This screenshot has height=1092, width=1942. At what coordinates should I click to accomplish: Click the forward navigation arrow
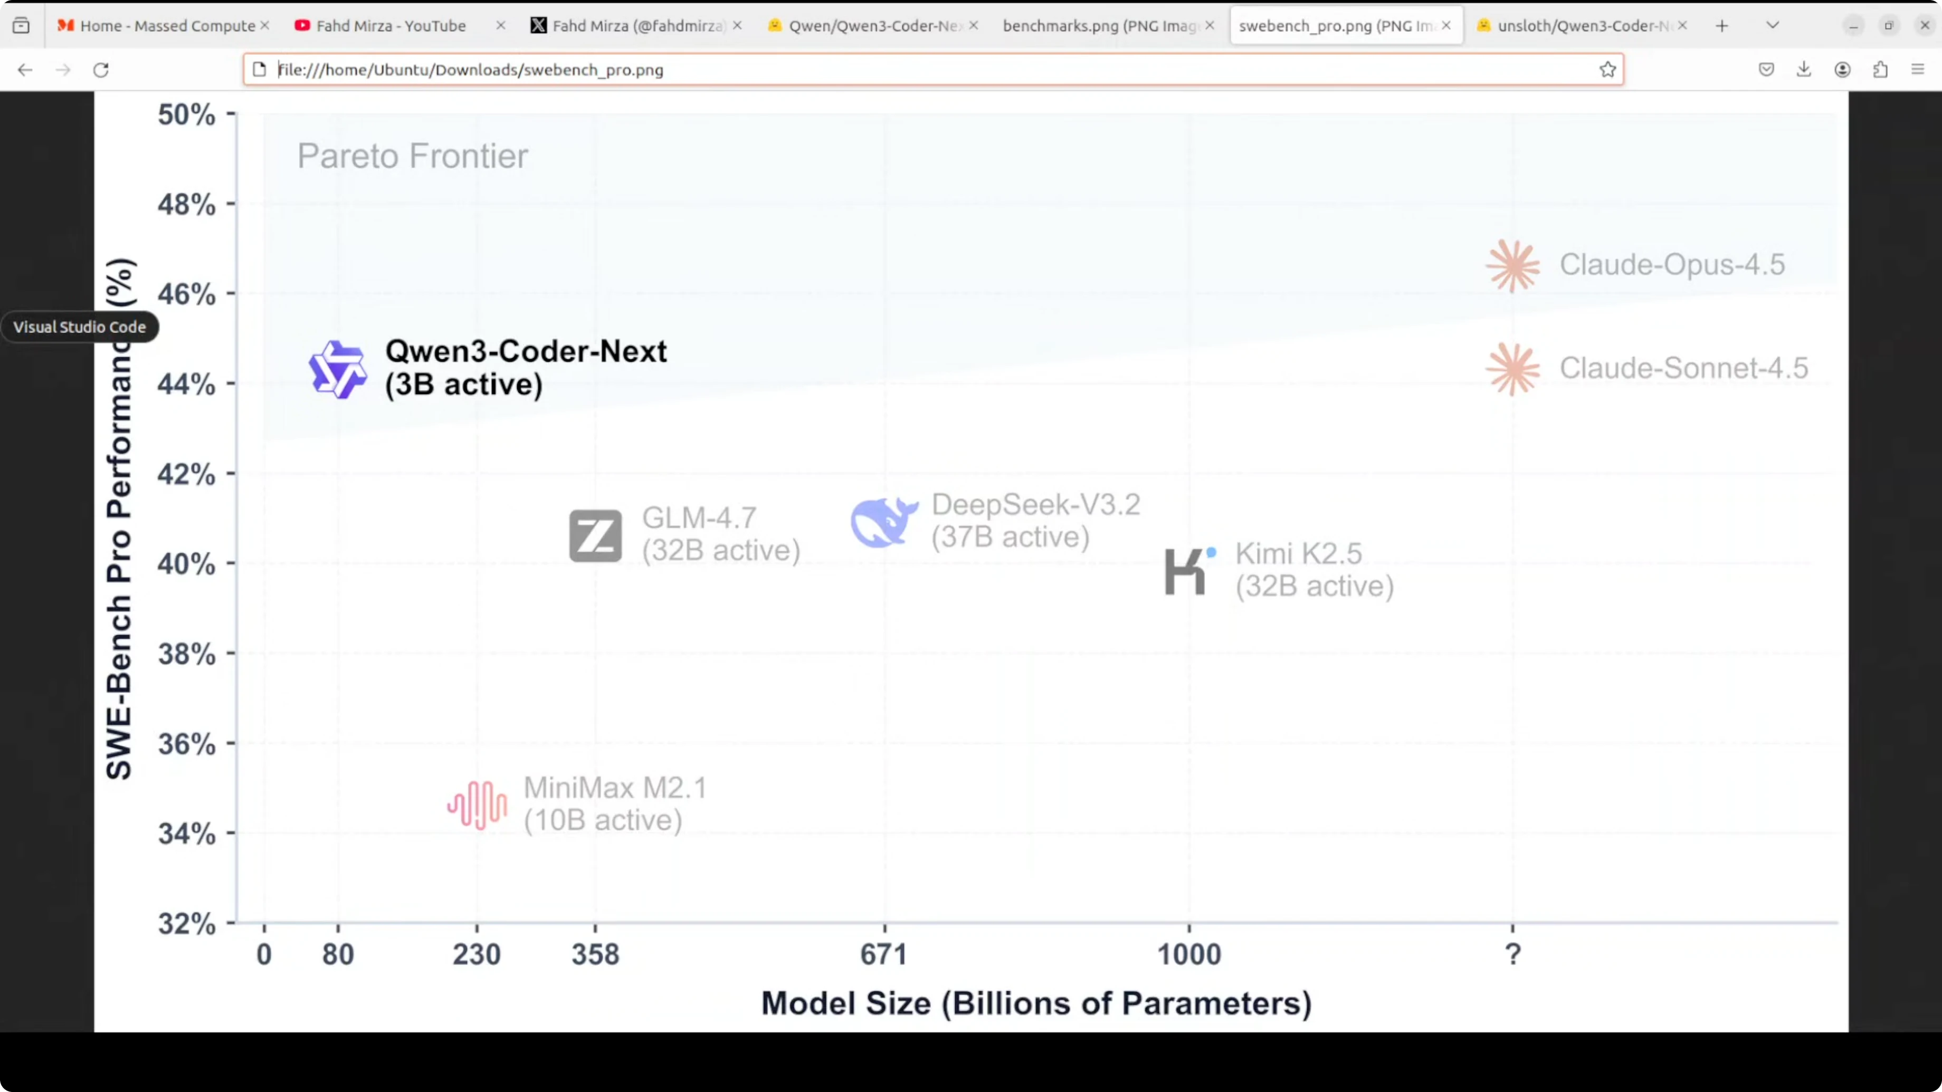coord(63,70)
